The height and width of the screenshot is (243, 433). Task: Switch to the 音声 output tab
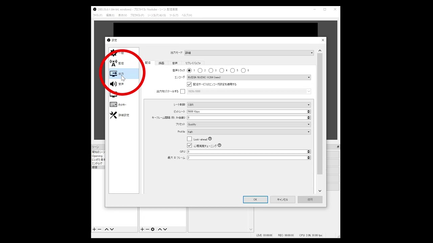click(x=175, y=63)
